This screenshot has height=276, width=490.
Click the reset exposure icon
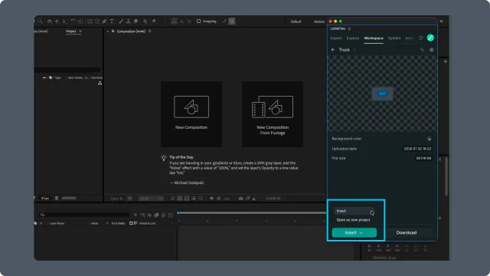[x=219, y=199]
